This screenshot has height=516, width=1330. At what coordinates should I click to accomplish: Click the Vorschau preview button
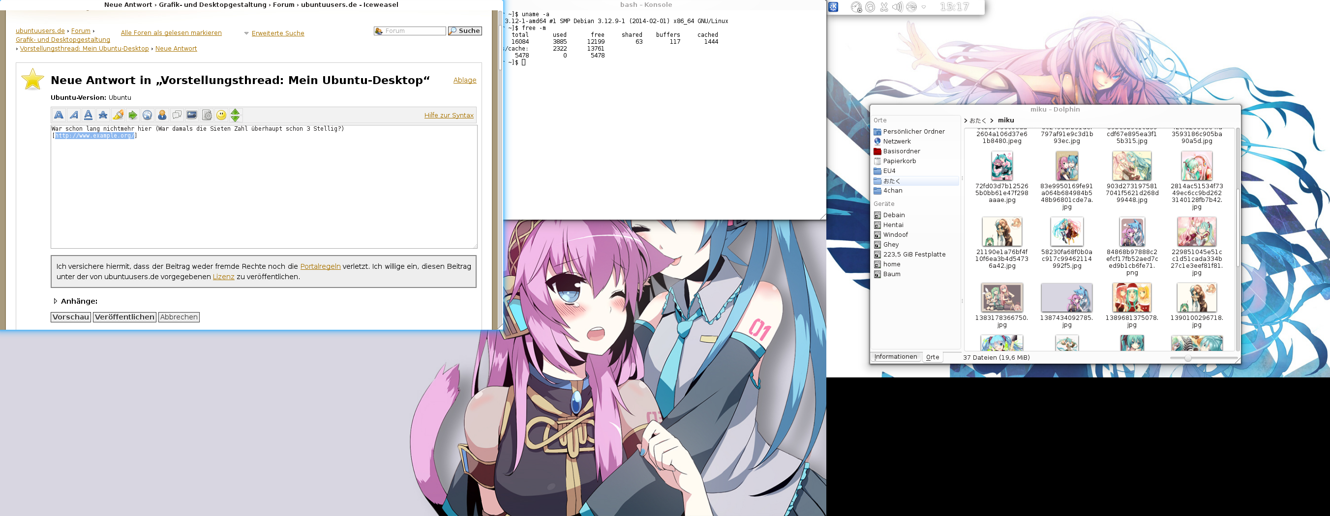tap(71, 317)
